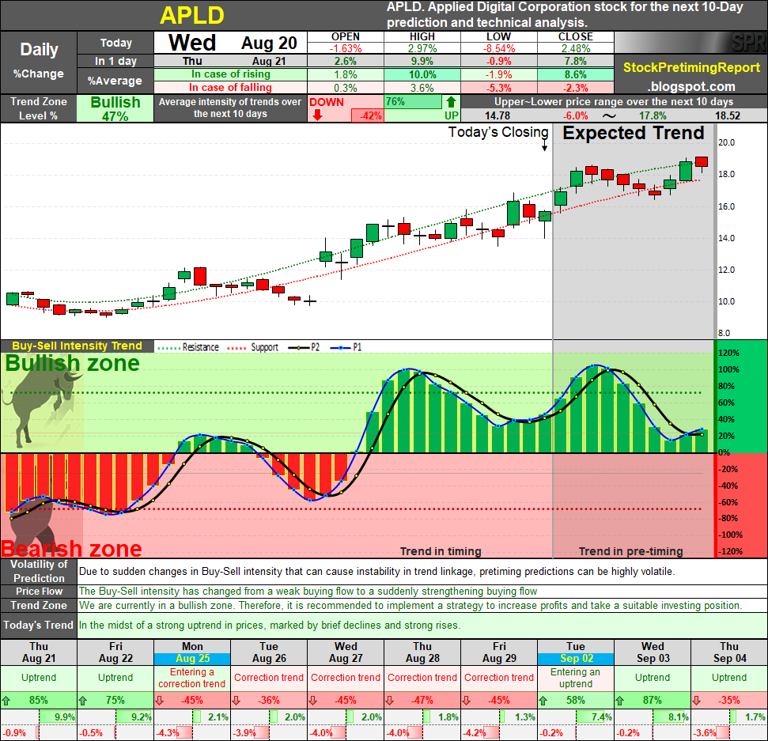
Task: Click the 'Thu Aug 21' forecast header
Action: [x=39, y=652]
